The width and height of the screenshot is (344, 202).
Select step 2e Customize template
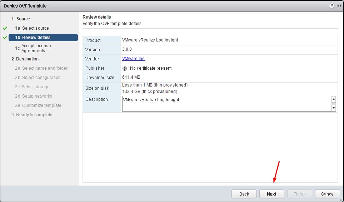38,105
